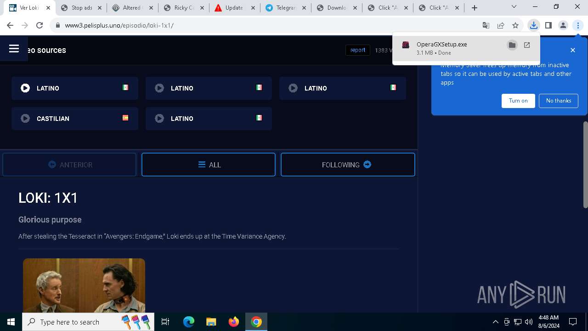Open the Chrome downloads icon
Image resolution: width=588 pixels, height=331 pixels.
pos(533,25)
